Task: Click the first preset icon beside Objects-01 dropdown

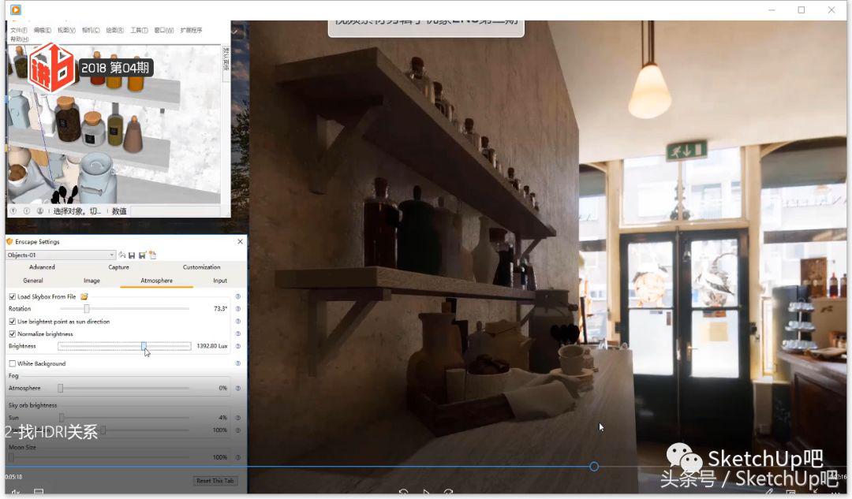Action: 122,255
